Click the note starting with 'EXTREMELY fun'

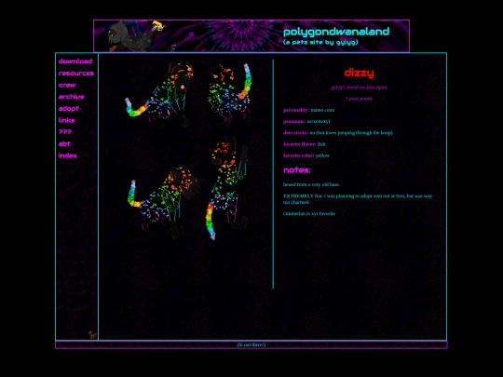coord(358,199)
